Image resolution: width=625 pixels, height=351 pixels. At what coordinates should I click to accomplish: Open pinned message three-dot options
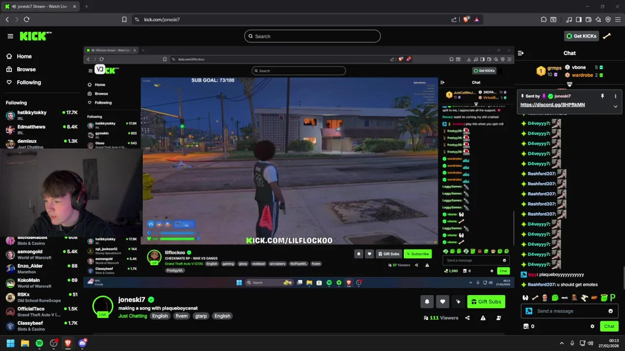click(615, 96)
